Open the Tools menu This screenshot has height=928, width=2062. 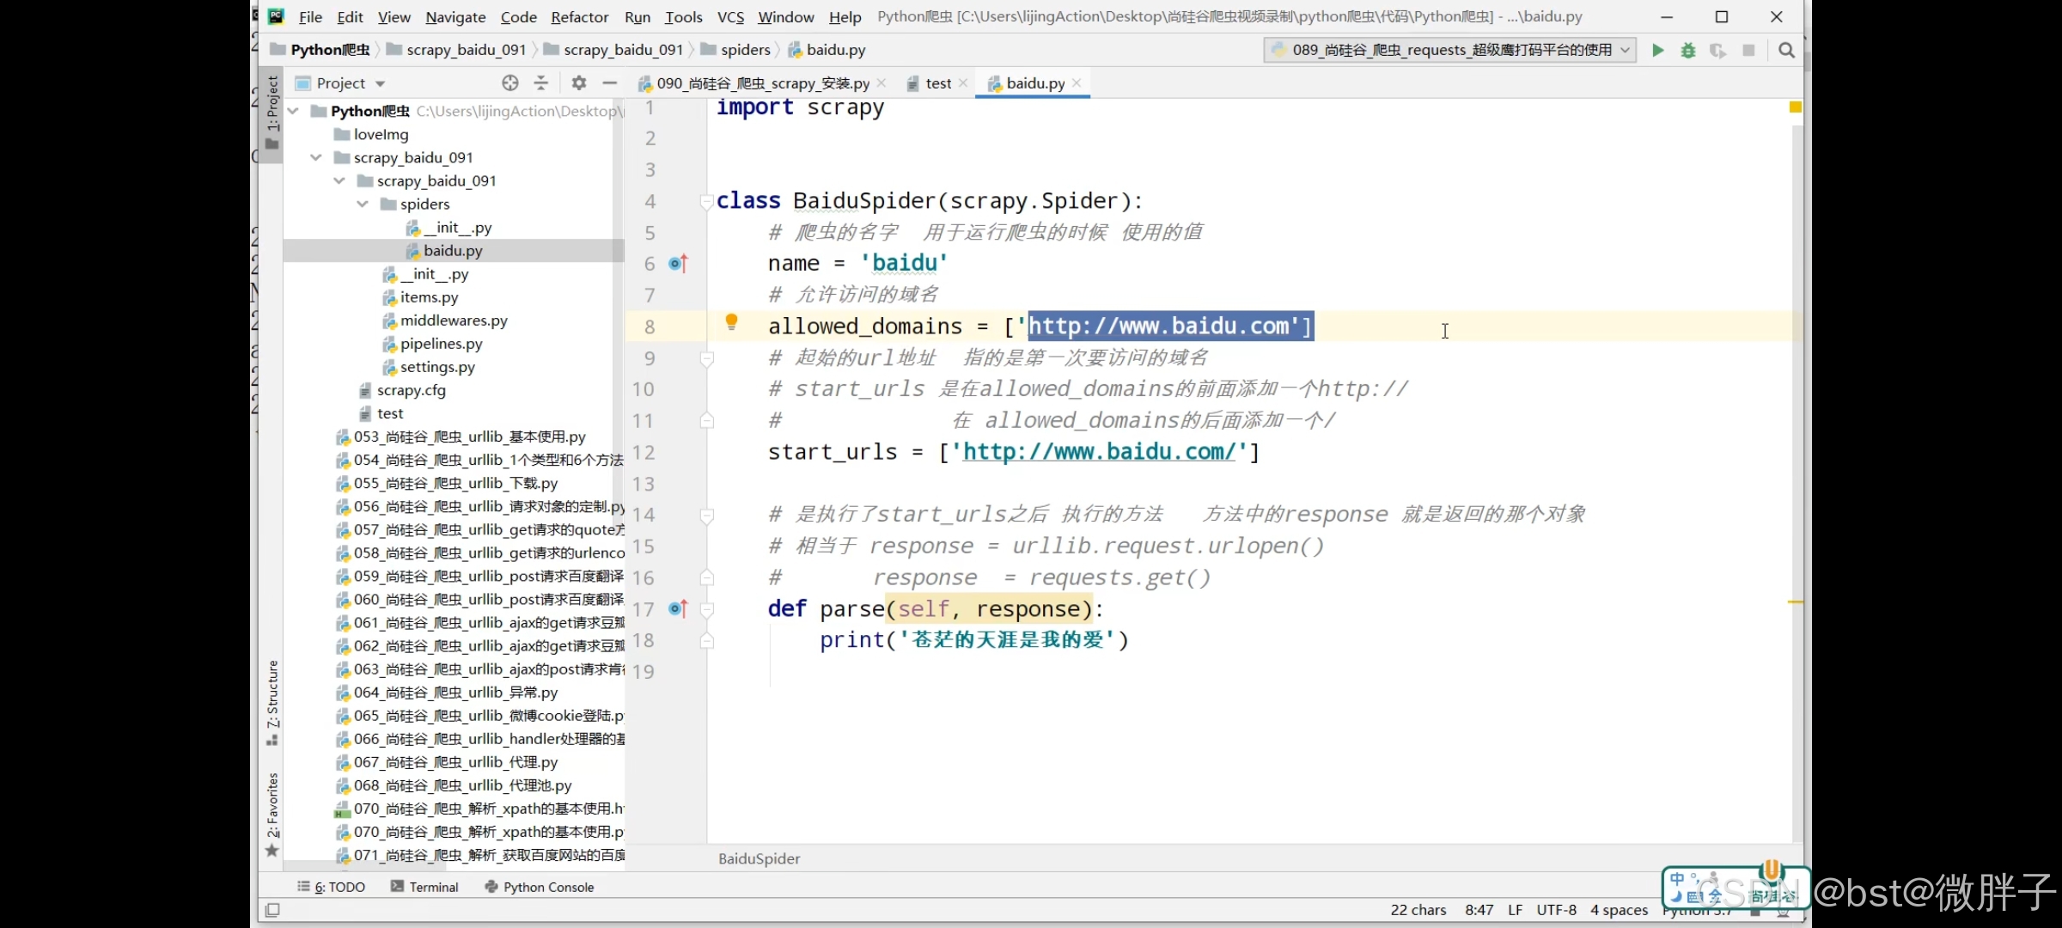(x=683, y=16)
